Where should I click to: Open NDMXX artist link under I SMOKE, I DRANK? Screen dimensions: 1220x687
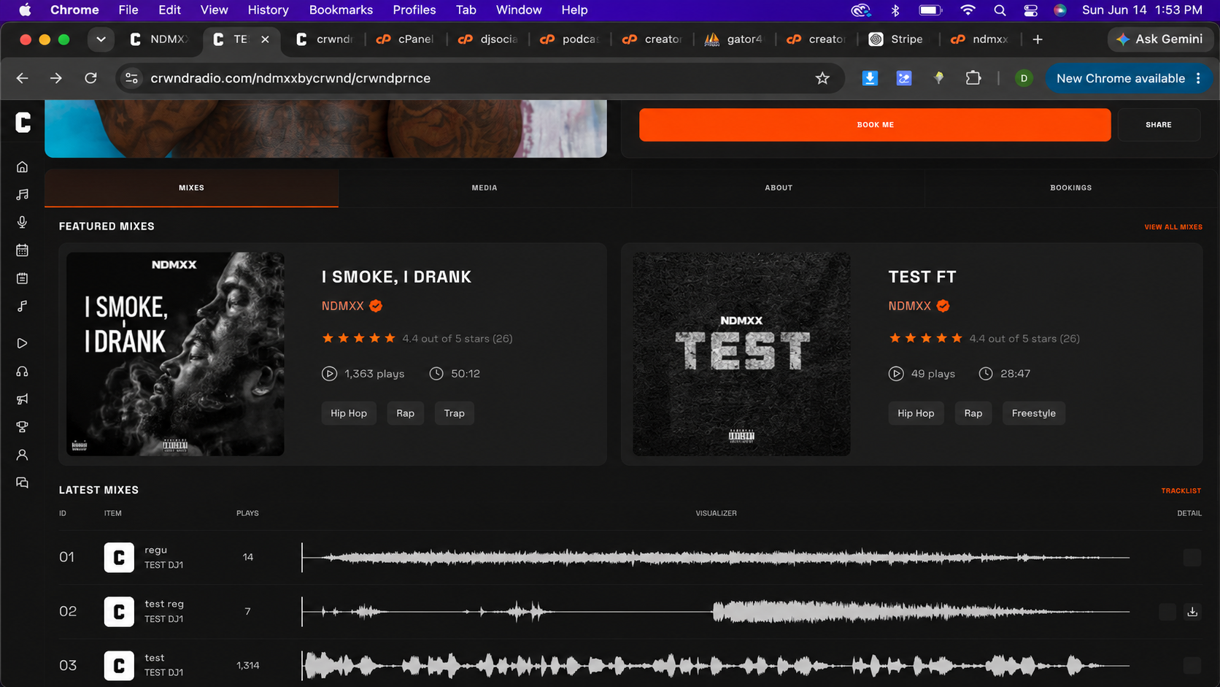[x=343, y=306]
